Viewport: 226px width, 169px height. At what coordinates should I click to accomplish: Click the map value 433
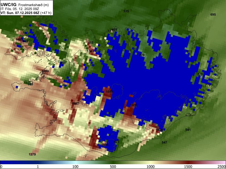tap(63, 63)
